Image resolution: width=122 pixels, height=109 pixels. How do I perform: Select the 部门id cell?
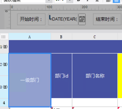click(x=62, y=76)
